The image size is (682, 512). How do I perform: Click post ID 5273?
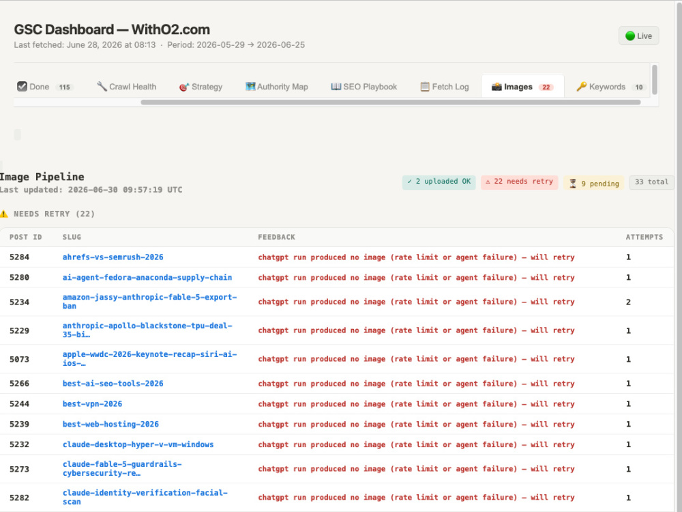(19, 469)
